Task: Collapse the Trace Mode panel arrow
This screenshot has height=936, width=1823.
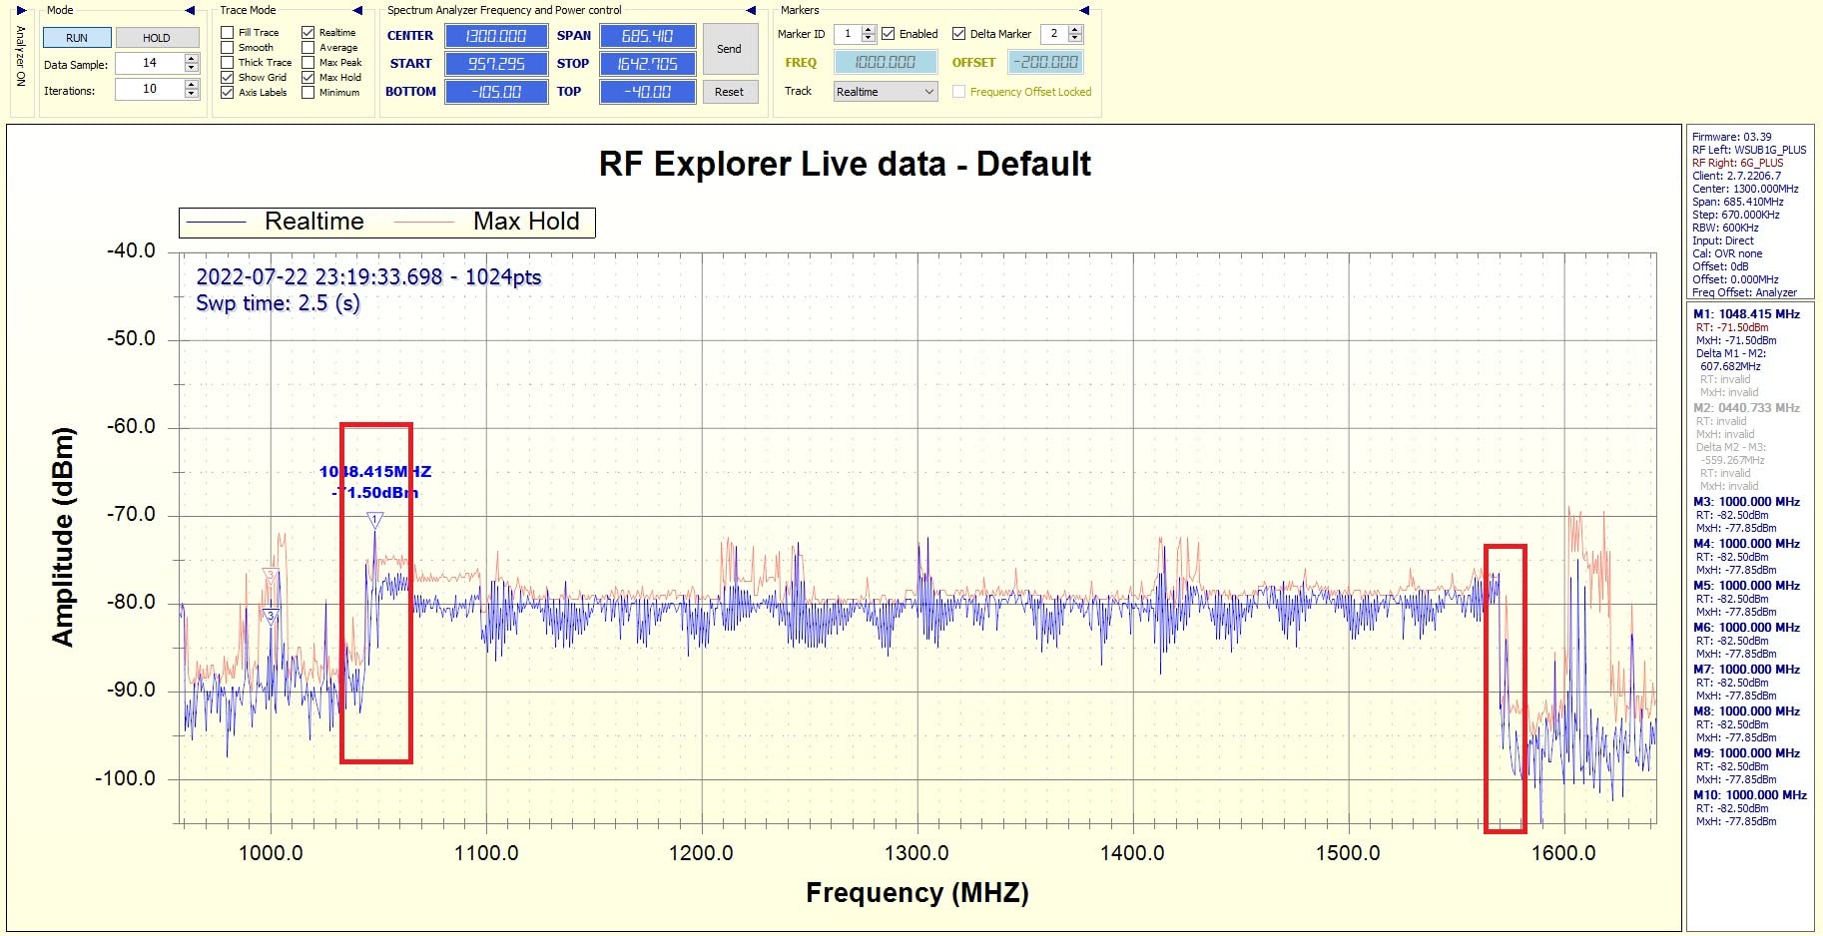Action: 359,11
